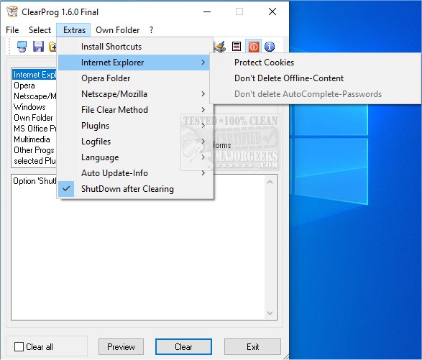The image size is (422, 360).
Task: Select Internet Explorer in the category list
Action: click(x=35, y=75)
